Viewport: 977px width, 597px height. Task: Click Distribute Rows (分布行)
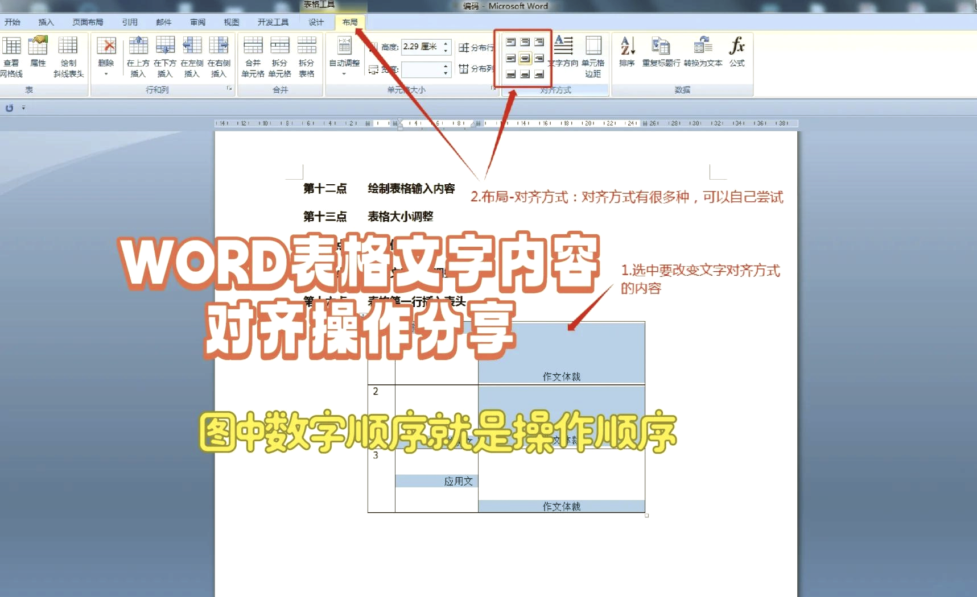476,48
